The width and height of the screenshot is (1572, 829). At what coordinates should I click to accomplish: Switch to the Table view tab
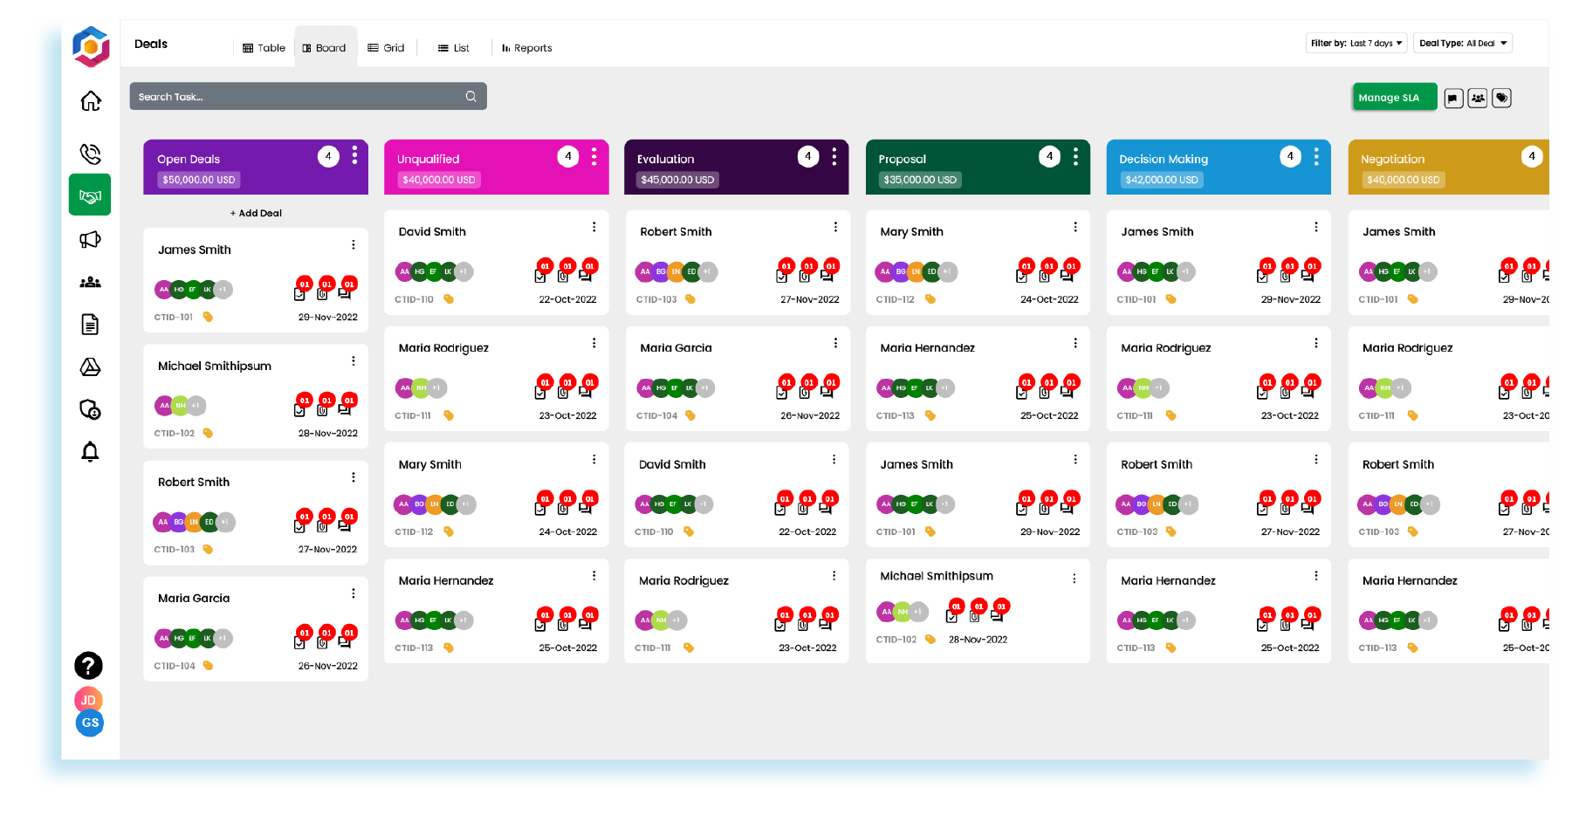[x=264, y=47]
